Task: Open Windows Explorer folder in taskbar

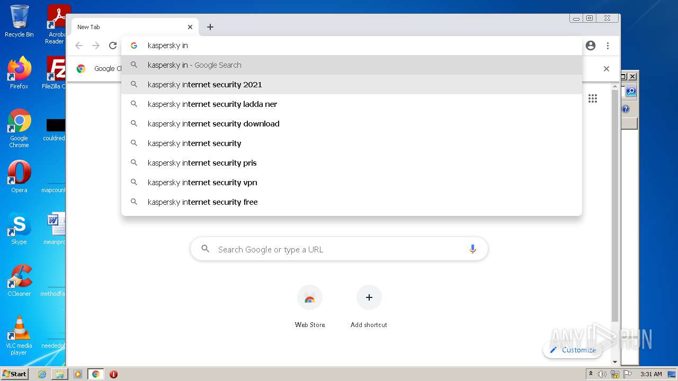Action: click(60, 374)
